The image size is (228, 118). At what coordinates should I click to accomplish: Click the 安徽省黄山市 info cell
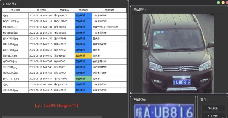click(109, 61)
